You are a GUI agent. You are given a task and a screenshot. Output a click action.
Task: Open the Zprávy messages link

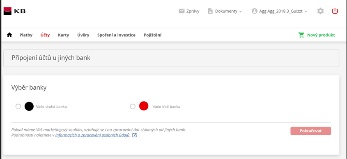coord(193,11)
